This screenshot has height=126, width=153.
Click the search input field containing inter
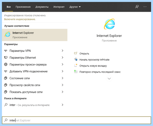76,120
